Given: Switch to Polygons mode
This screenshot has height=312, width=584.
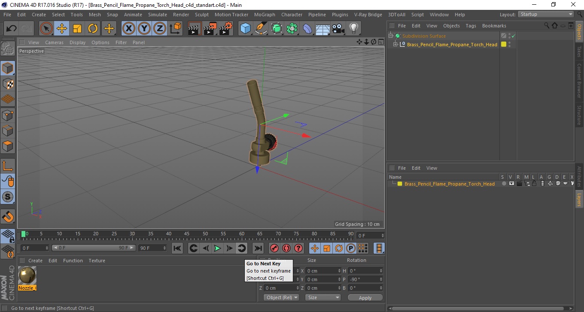Looking at the screenshot, I should (8, 146).
